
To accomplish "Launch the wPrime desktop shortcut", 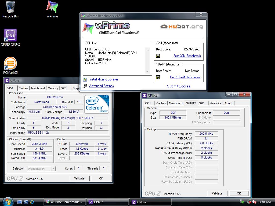I will point(52,9).
